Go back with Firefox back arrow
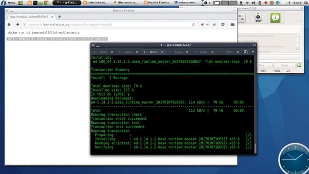Image resolution: width=309 pixels, height=174 pixels. 18,25
